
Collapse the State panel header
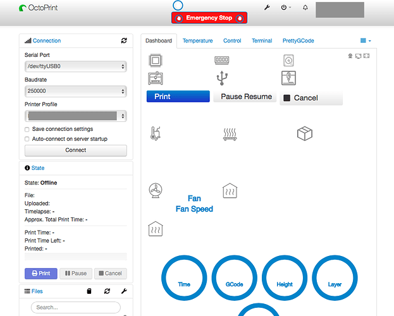coord(38,168)
